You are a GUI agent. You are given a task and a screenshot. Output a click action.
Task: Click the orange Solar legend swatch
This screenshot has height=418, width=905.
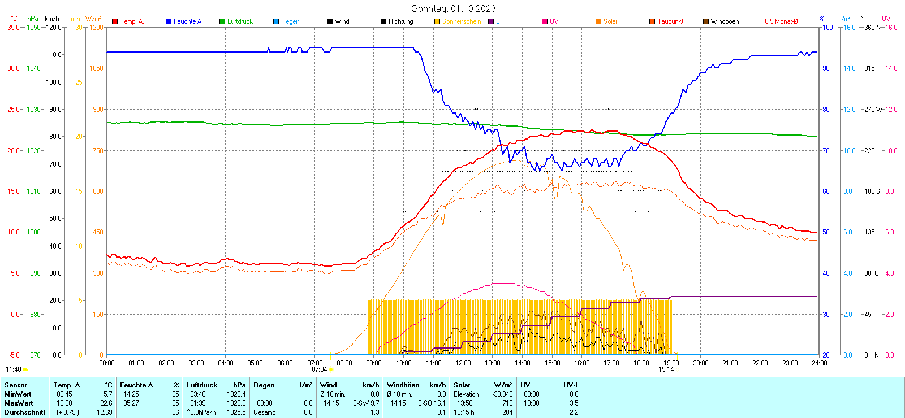click(x=598, y=21)
